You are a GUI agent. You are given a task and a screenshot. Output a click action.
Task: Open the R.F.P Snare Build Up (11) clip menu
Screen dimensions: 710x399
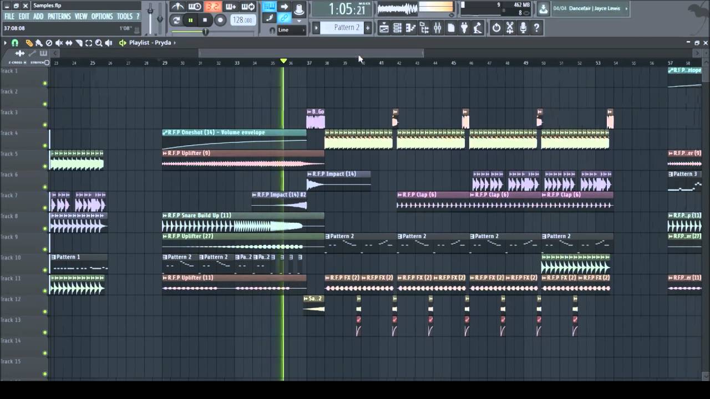click(x=165, y=215)
